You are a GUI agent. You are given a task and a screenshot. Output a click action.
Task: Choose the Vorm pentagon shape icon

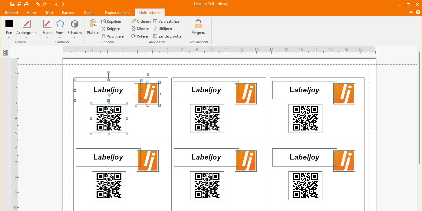point(60,24)
